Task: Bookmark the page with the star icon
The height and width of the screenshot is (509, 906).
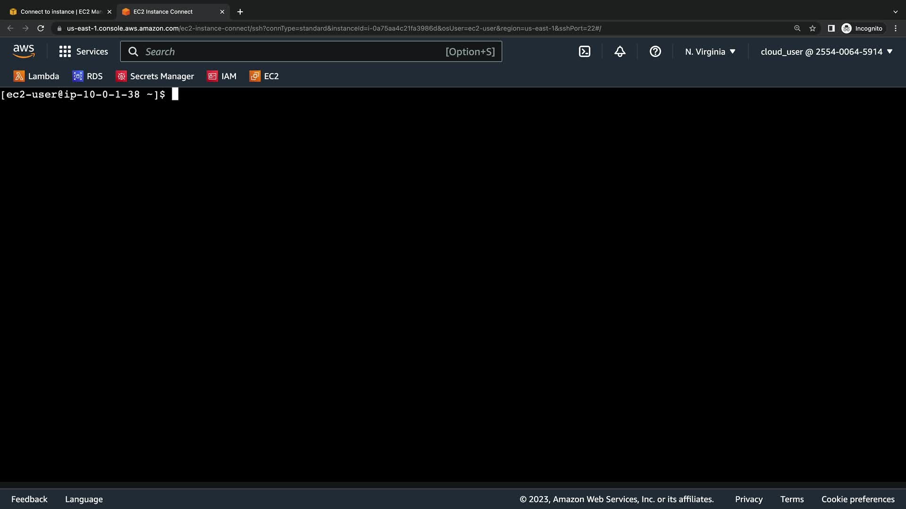Action: (812, 28)
